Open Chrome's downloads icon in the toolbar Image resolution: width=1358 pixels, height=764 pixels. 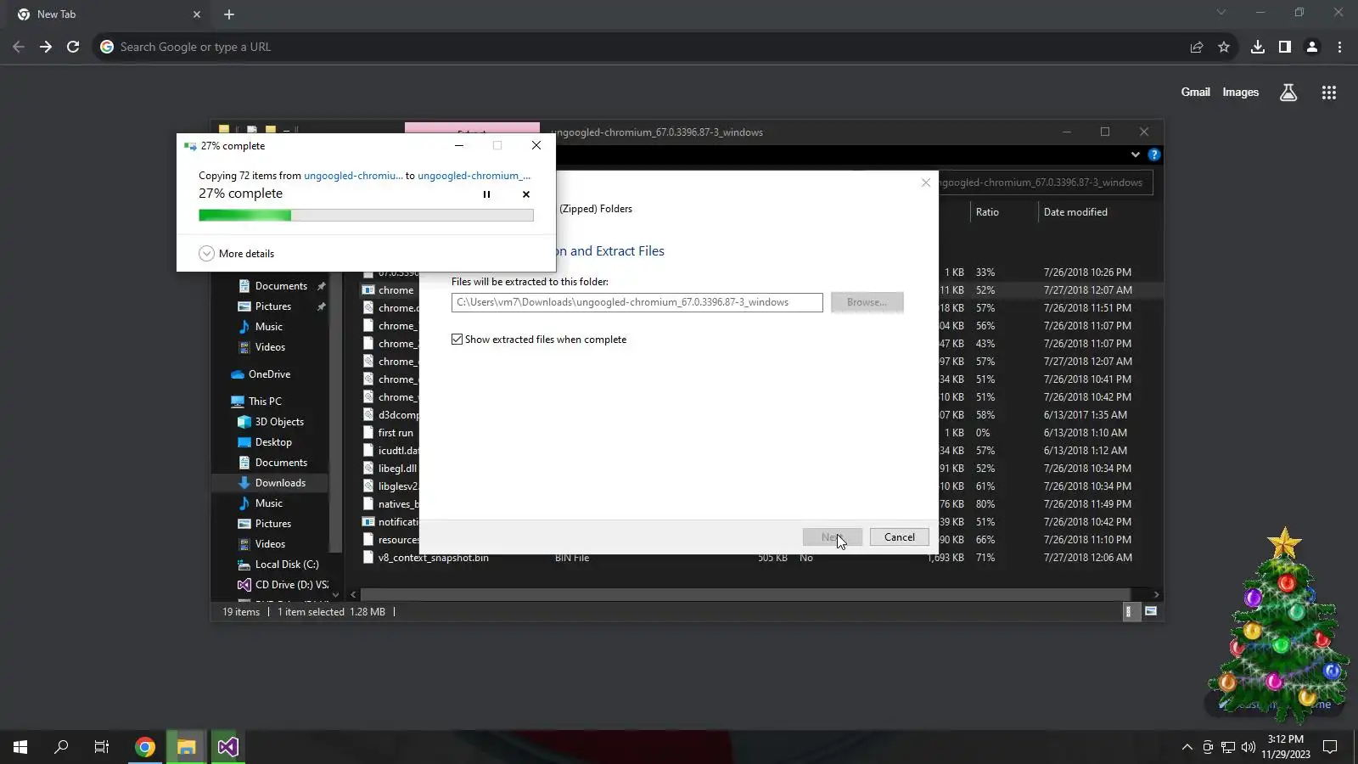click(1258, 47)
